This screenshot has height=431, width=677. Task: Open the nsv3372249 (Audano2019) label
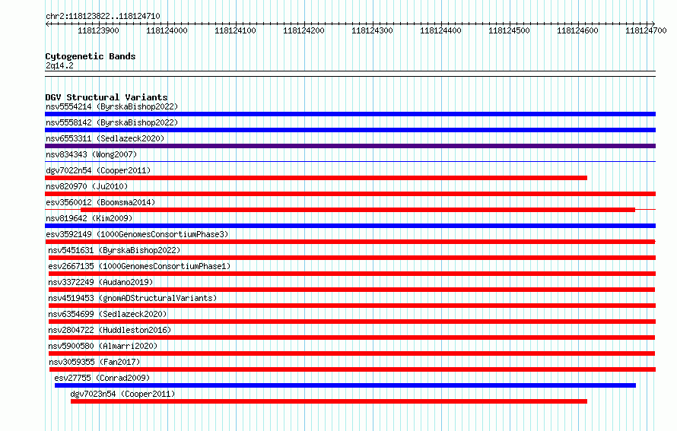point(100,282)
